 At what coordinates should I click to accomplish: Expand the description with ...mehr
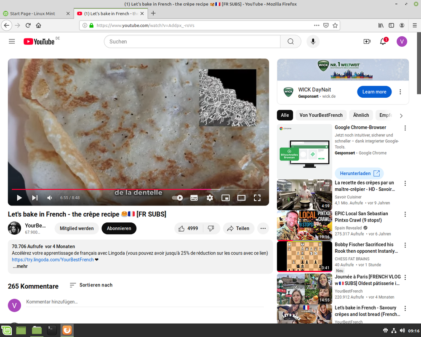[x=20, y=266]
